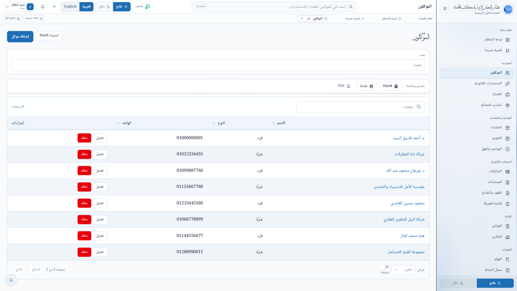The image size is (517, 291).
Task: Export table as PDF
Action: (344, 86)
